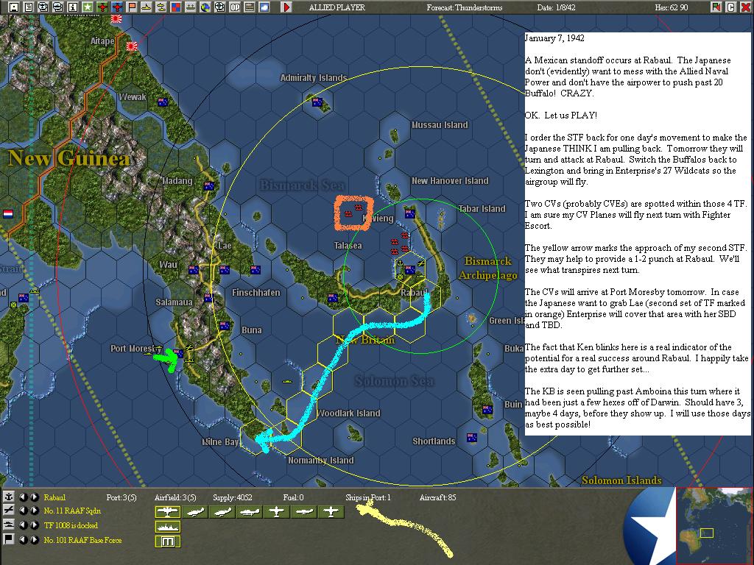The height and width of the screenshot is (565, 754).
Task: Previous task force arrow for TF 1008
Action: (x=23, y=525)
